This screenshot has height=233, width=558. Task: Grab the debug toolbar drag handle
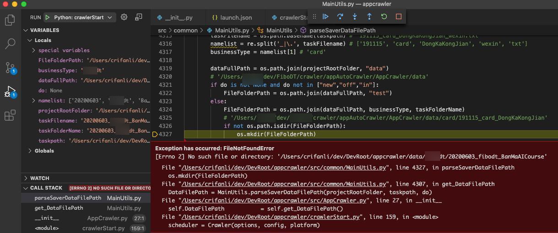(x=314, y=16)
